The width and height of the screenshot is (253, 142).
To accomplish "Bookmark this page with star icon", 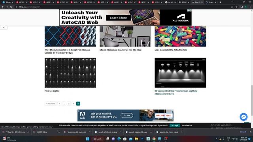I will pos(236,7).
